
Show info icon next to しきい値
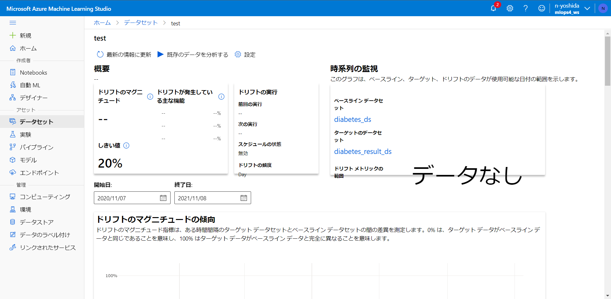[126, 145]
